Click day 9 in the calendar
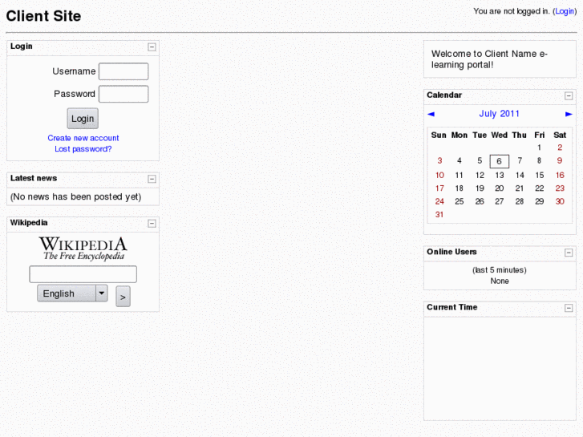The image size is (583, 437). pos(560,160)
